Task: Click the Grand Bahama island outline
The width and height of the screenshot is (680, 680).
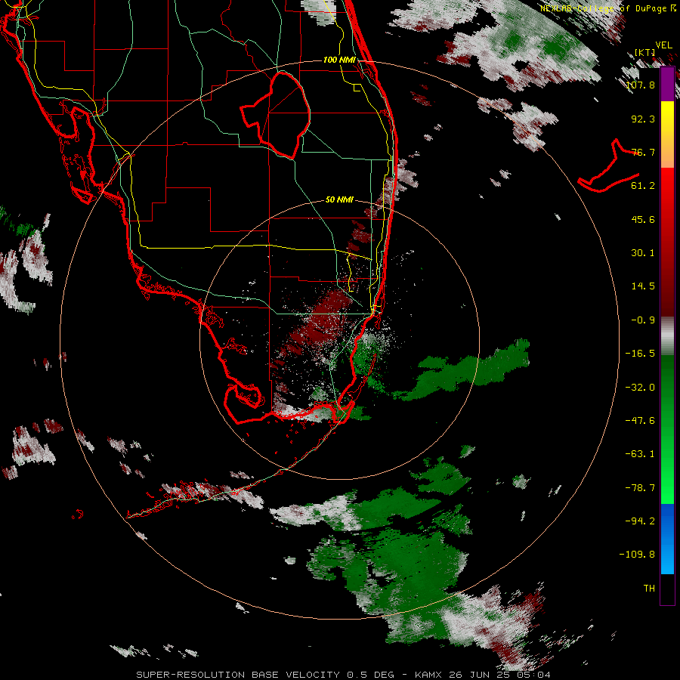Action: coord(608,165)
